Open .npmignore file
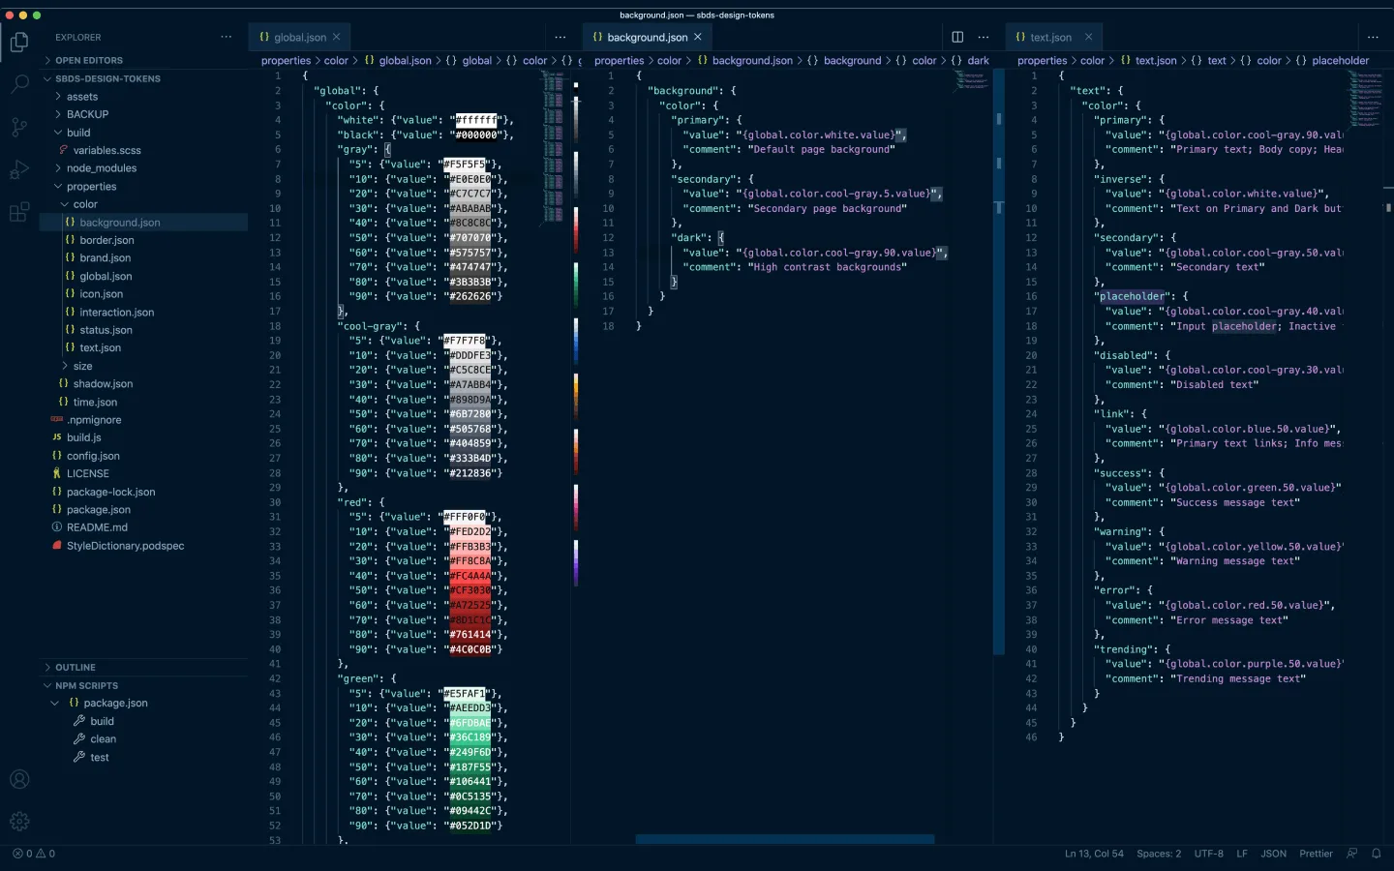This screenshot has height=871, width=1394. 94,420
